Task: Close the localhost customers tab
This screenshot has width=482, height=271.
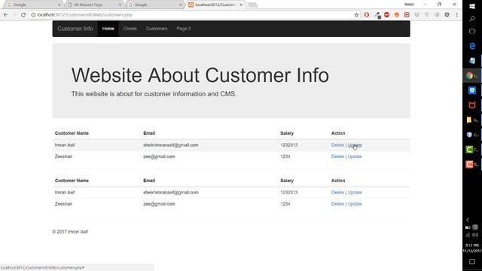Action: click(x=241, y=5)
